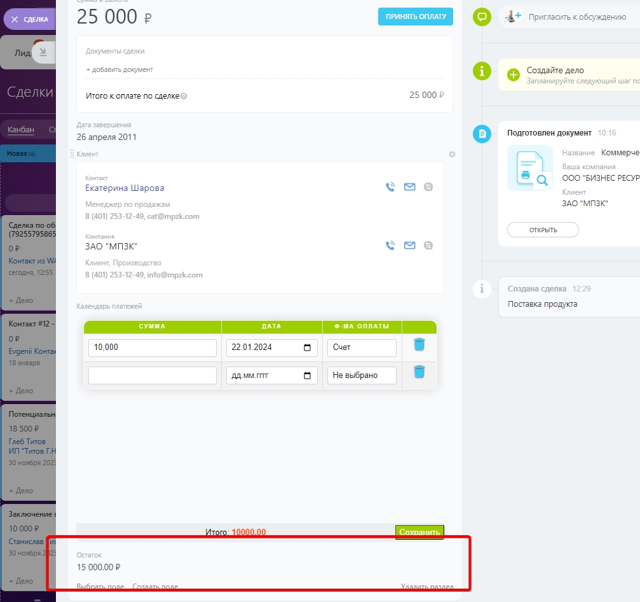The width and height of the screenshot is (640, 602).
Task: Open the 'Не выбрано' payment form dropdown
Action: (x=362, y=375)
